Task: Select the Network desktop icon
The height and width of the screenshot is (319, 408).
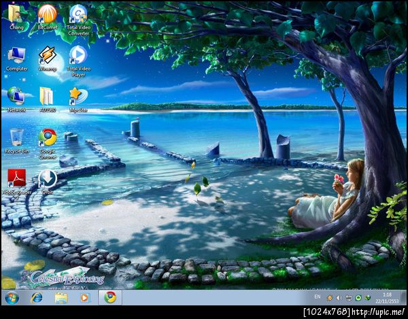Action: pos(16,100)
